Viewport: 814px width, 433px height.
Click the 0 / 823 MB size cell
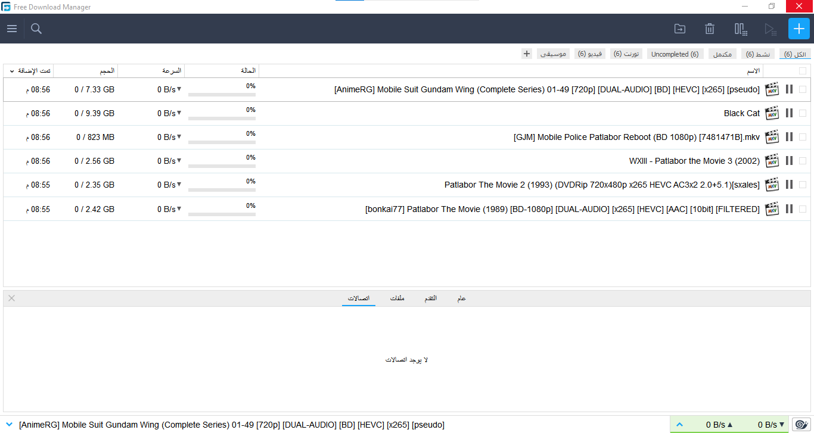[x=95, y=137]
